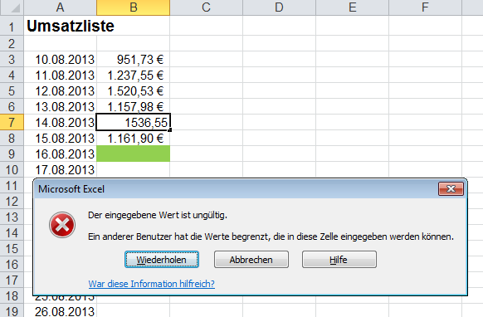Open Hilfe from the error dialog
Viewport: 483px width, 317px height.
339,260
